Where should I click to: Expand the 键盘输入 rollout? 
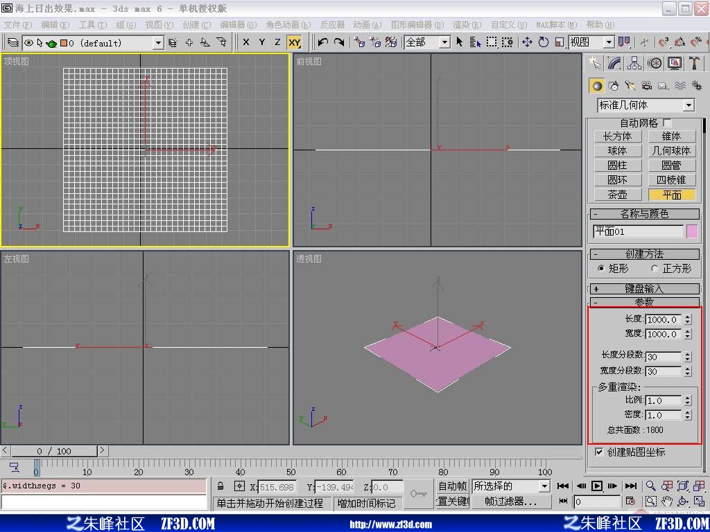click(644, 289)
